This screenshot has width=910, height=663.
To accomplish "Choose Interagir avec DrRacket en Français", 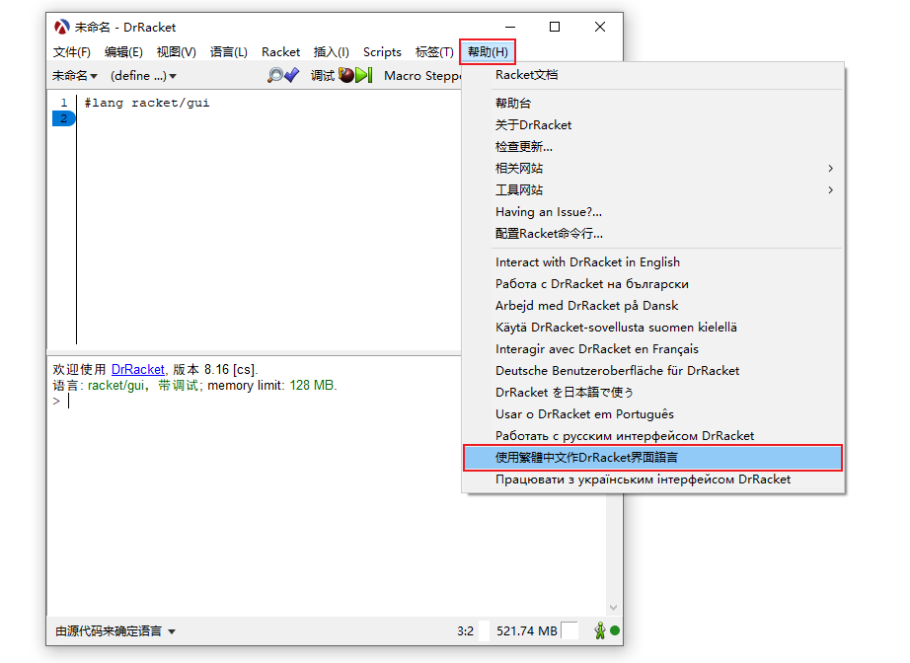I will coord(653,349).
